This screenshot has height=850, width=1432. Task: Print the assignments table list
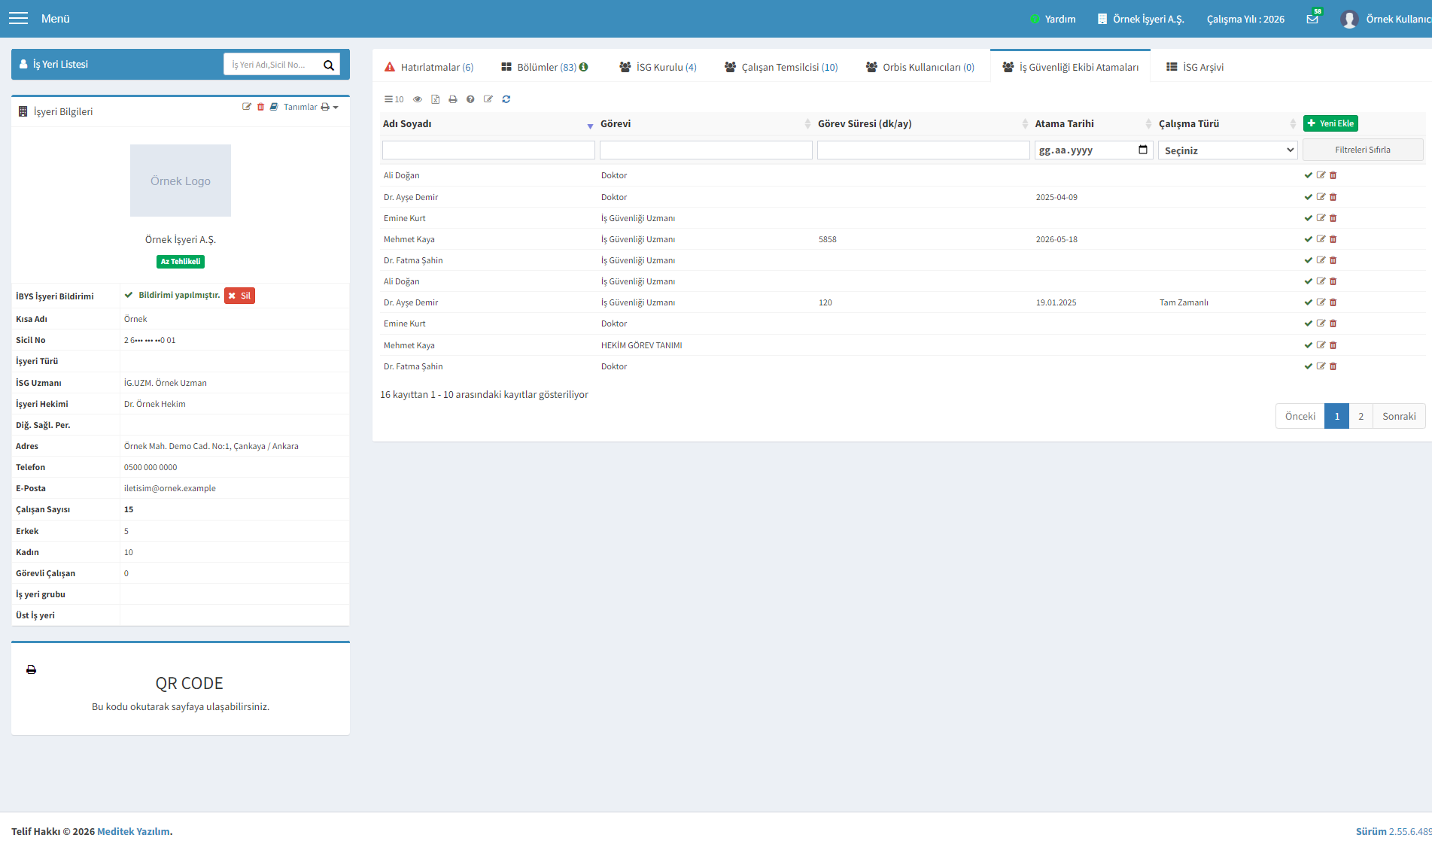click(453, 99)
